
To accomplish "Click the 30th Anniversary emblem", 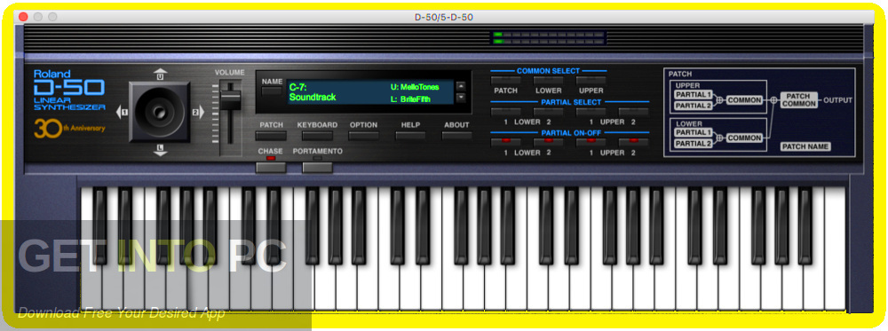I will pos(69,129).
